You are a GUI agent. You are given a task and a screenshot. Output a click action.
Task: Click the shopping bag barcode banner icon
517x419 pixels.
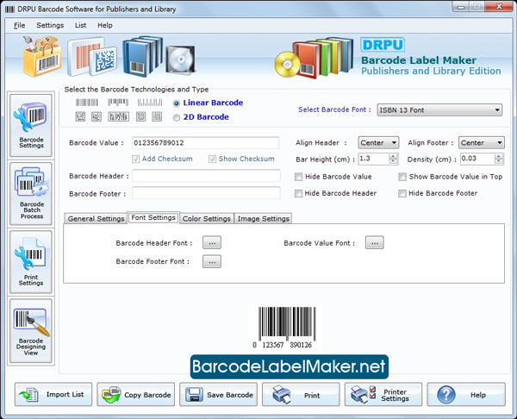point(42,56)
